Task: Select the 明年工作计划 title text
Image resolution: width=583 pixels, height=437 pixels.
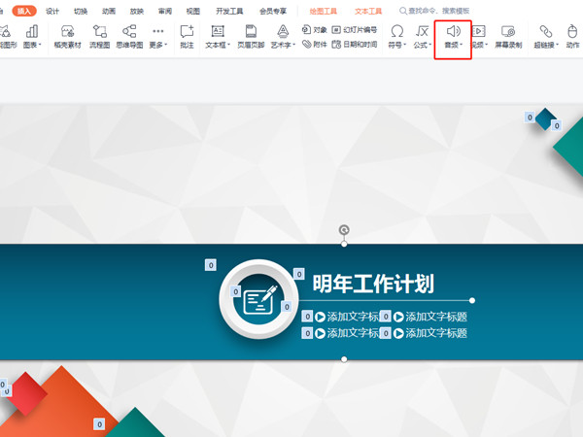Action: coord(373,284)
